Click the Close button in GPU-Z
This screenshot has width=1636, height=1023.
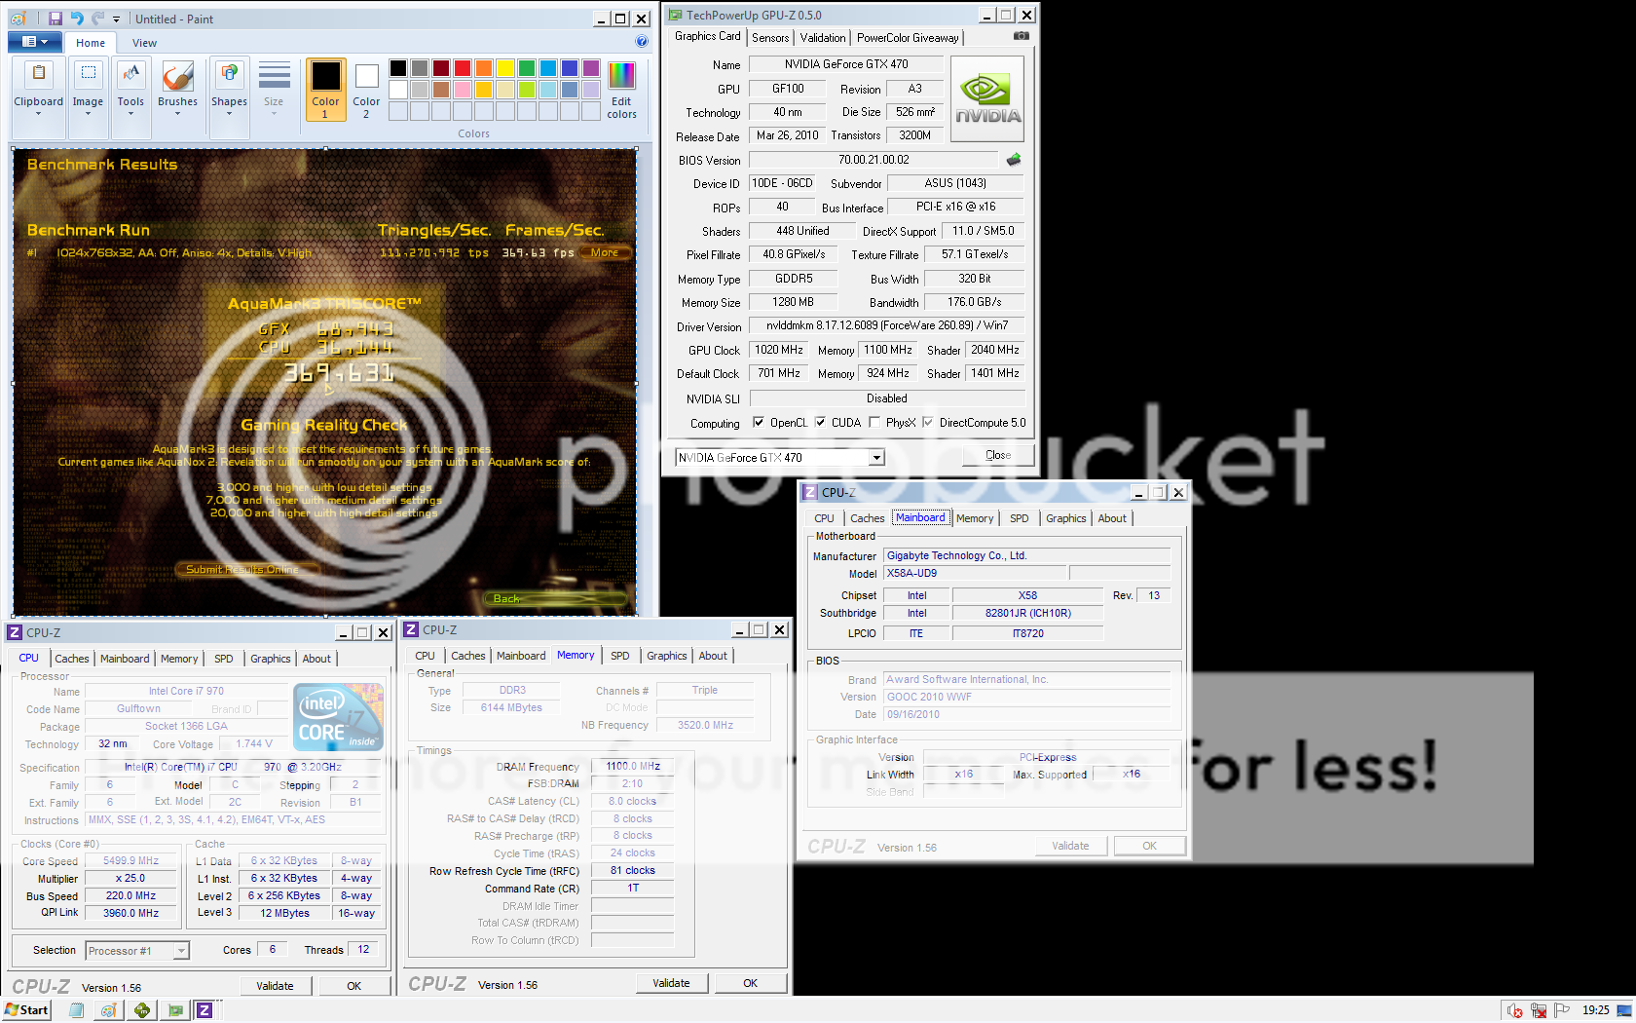[x=997, y=455]
